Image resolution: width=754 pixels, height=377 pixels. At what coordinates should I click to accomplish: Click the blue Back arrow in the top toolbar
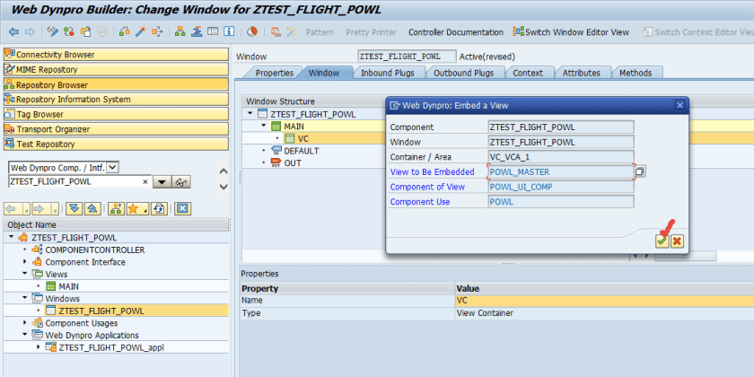coord(13,32)
